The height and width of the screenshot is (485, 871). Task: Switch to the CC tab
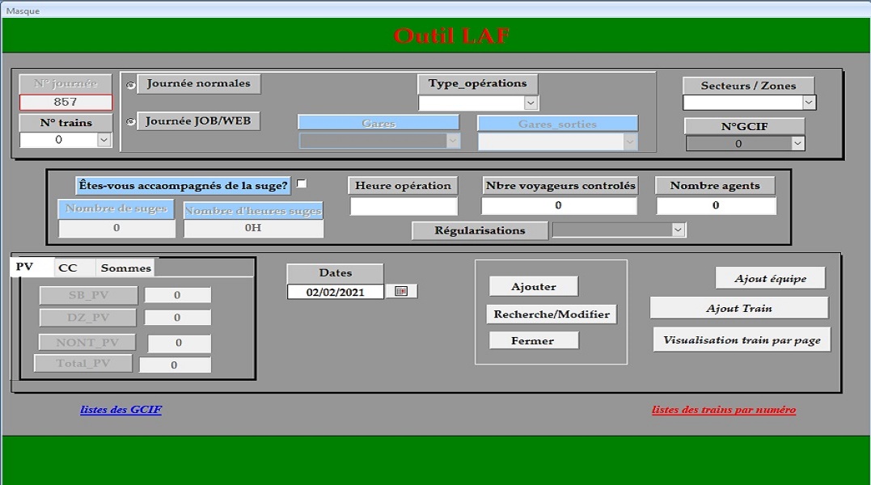[68, 268]
